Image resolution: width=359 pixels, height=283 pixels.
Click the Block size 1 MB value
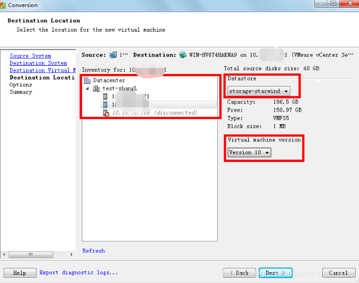[279, 126]
